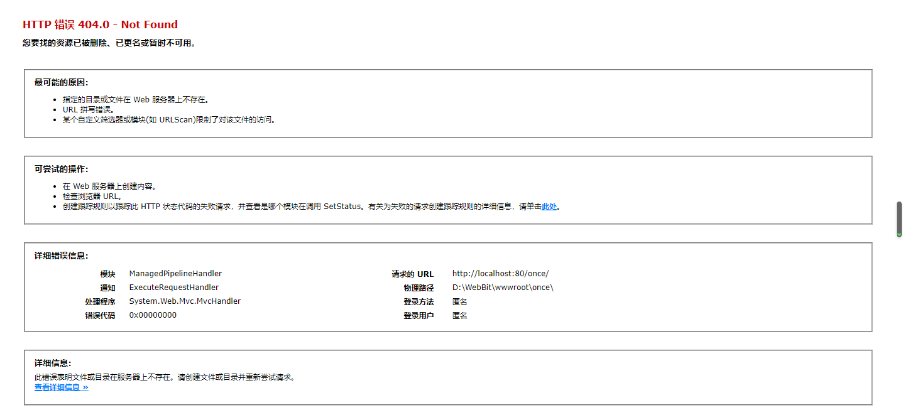This screenshot has width=903, height=415.
Task: Click the 匿名 value beside 登录用户
Action: (459, 315)
